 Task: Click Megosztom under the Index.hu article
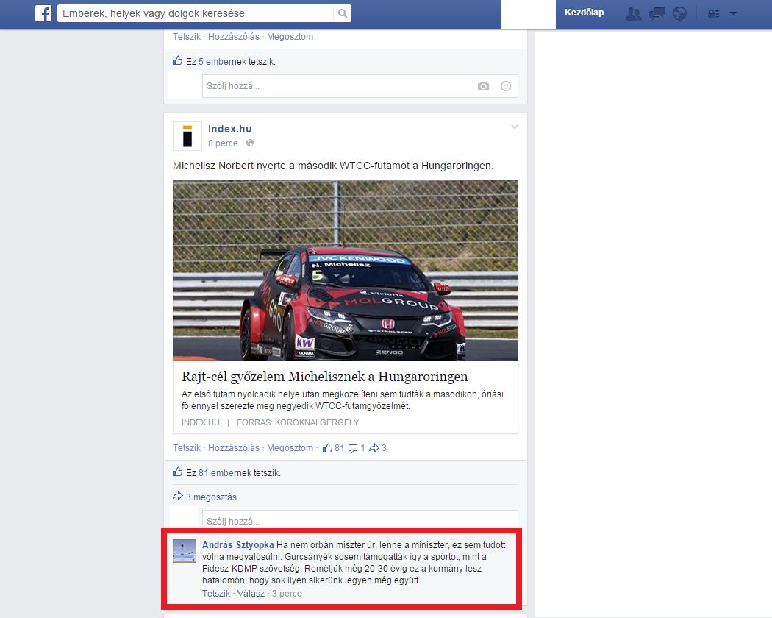point(290,448)
